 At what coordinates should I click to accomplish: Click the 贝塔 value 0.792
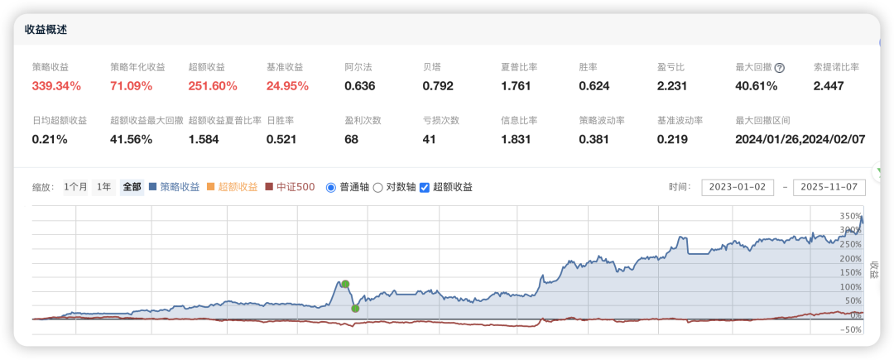[438, 87]
